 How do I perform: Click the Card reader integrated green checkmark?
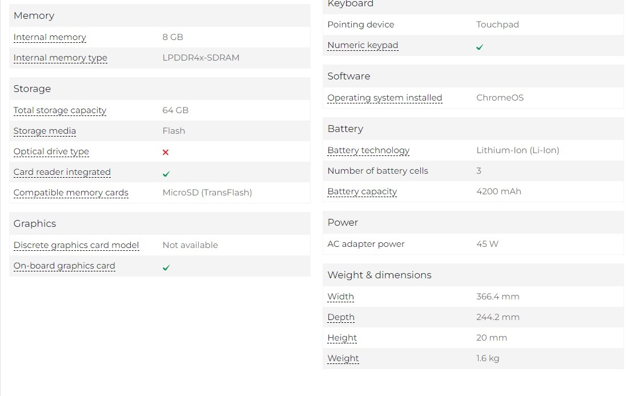(x=166, y=173)
